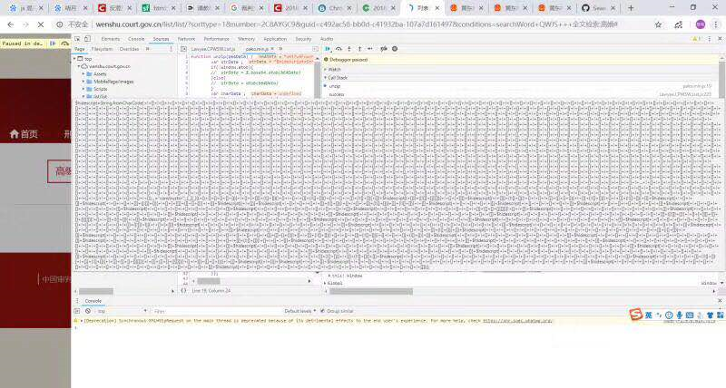Expand the MobilePage/images folder
Screen dimensions: 726x388
pyautogui.click(x=83, y=81)
